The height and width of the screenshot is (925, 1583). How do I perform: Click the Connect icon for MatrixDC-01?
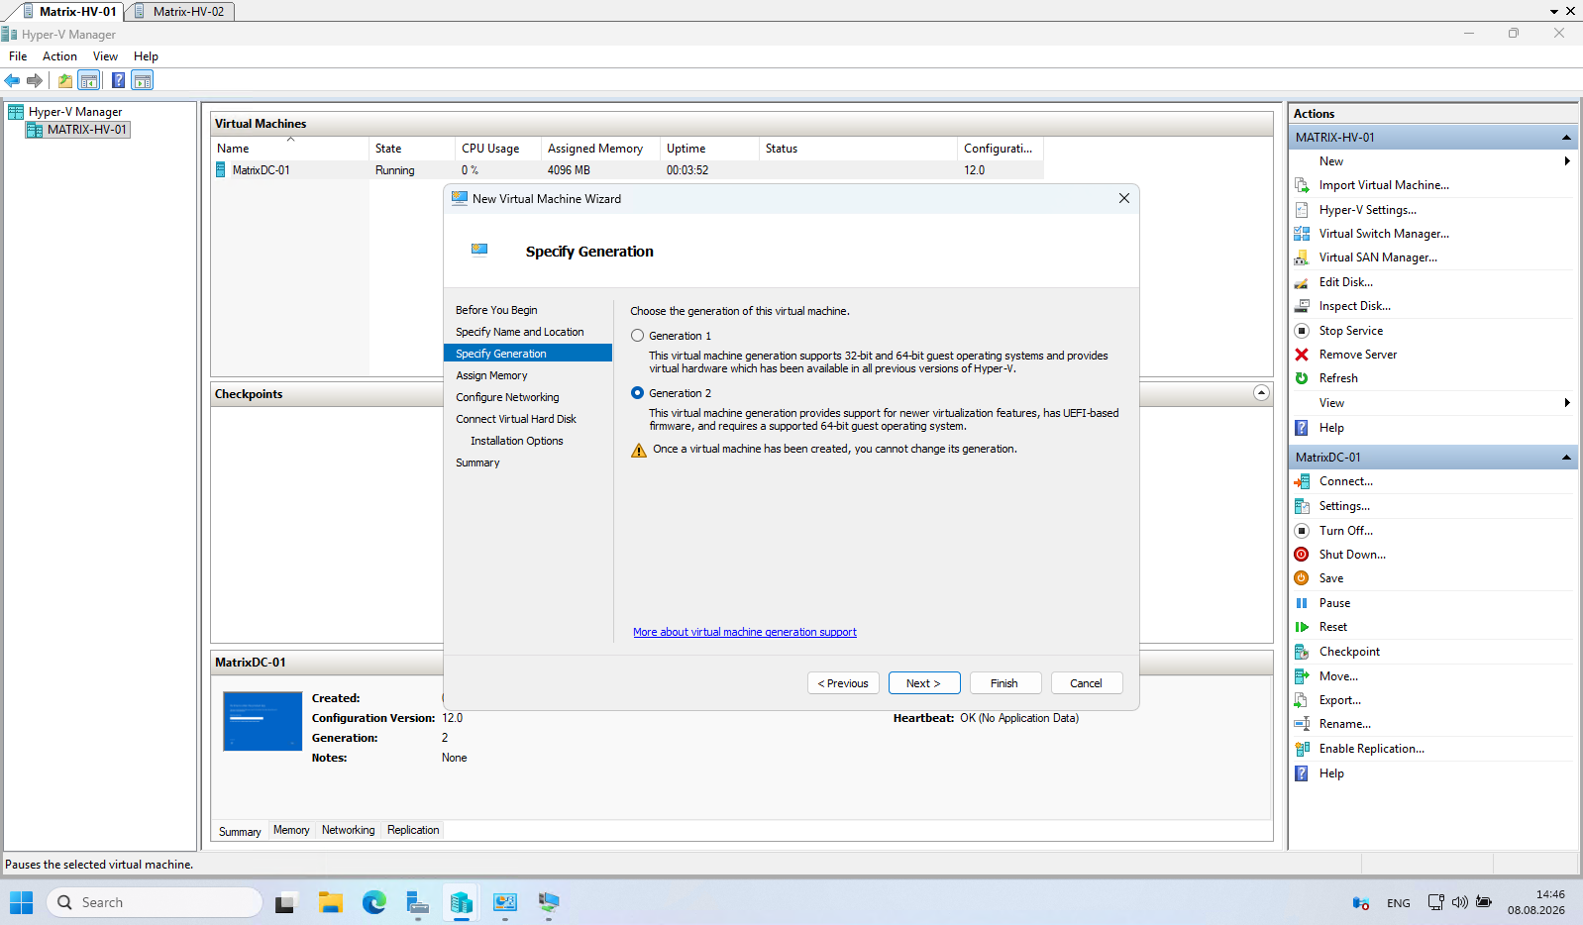click(x=1302, y=481)
